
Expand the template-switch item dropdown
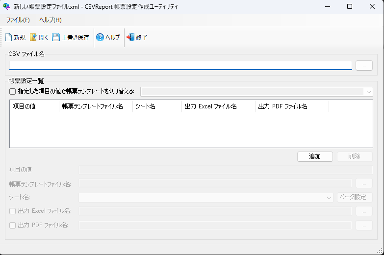[369, 92]
